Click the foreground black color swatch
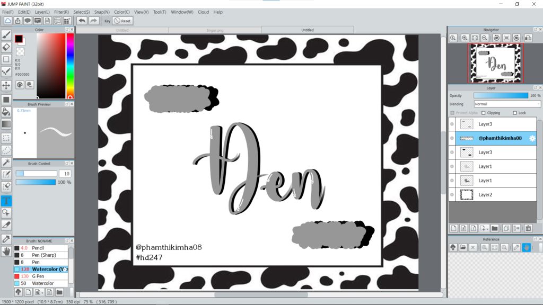Image resolution: width=543 pixels, height=305 pixels. pos(19,39)
